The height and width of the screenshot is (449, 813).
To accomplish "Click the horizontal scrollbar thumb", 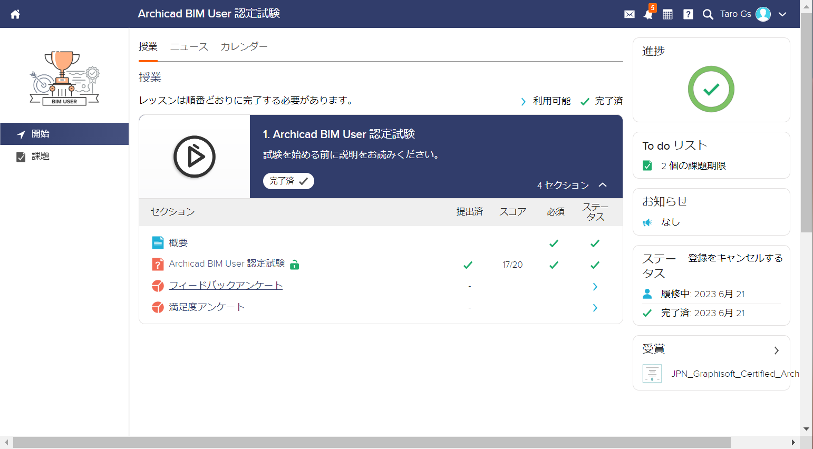I will click(x=372, y=443).
